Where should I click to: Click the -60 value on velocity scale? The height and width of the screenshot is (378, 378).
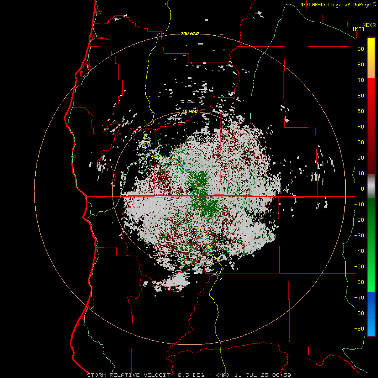(x=359, y=282)
